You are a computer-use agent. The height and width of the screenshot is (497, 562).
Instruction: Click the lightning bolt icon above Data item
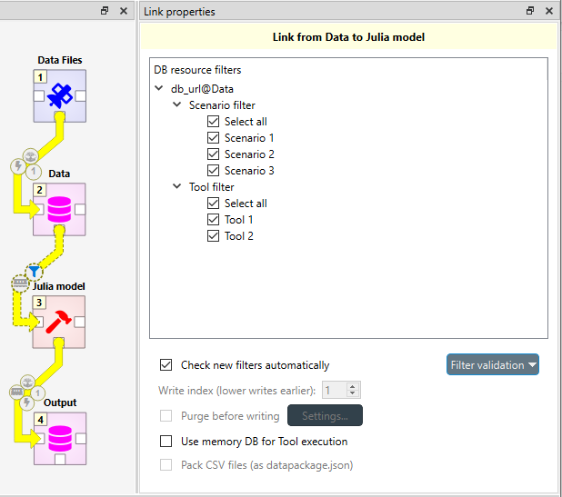click(18, 166)
